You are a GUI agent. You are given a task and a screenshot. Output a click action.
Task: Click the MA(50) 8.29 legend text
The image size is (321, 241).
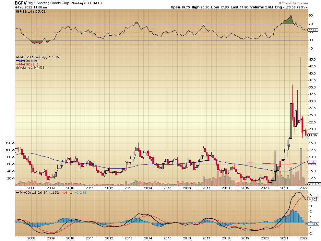28,61
